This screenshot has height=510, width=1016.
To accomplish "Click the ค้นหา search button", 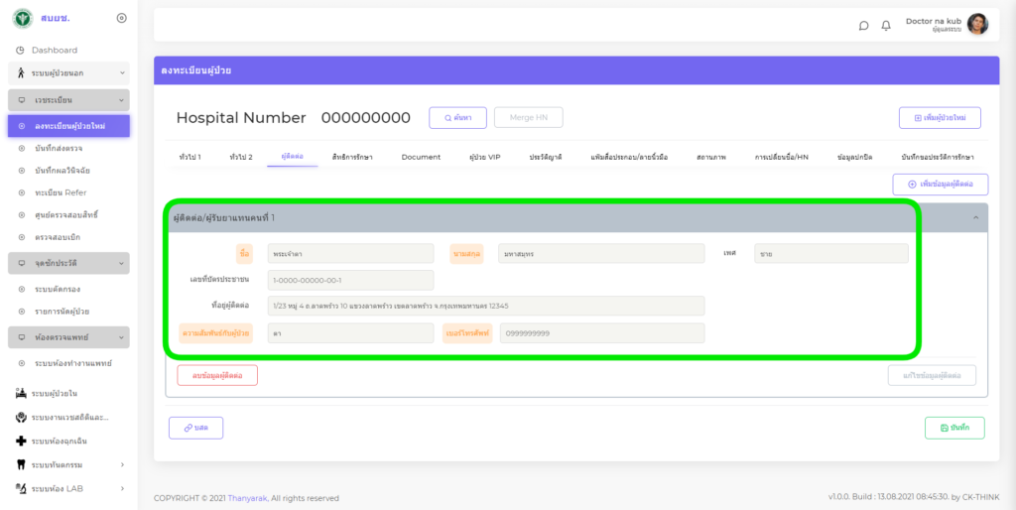I will 457,117.
